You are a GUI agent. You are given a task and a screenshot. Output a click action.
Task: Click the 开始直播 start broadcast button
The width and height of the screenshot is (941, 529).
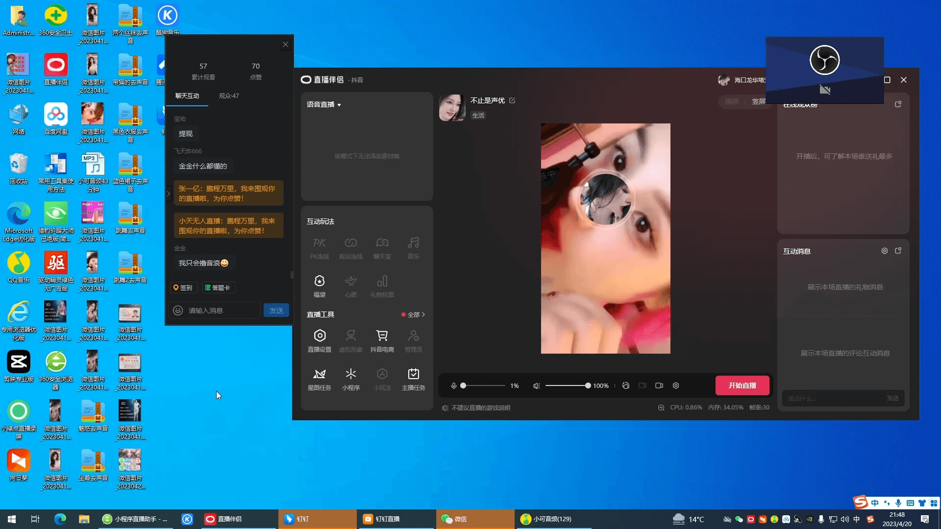[742, 385]
